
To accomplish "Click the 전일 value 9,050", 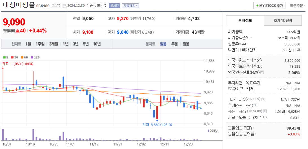I will pos(88,19).
